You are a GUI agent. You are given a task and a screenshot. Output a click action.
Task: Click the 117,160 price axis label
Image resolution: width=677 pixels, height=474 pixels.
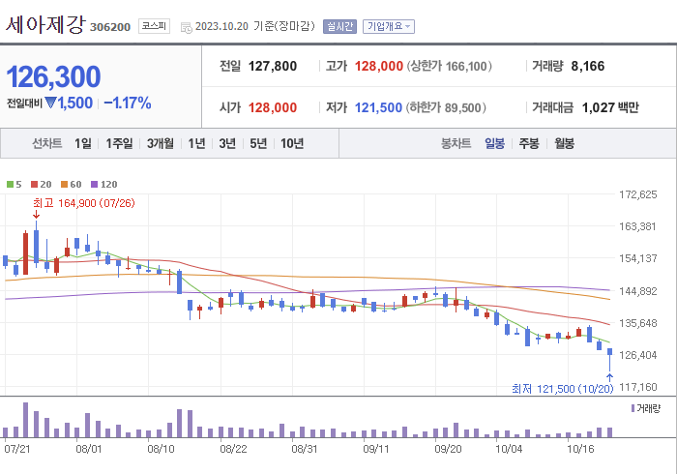tap(637, 387)
